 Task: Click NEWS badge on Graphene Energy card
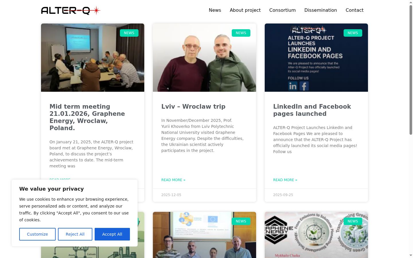coord(353,221)
